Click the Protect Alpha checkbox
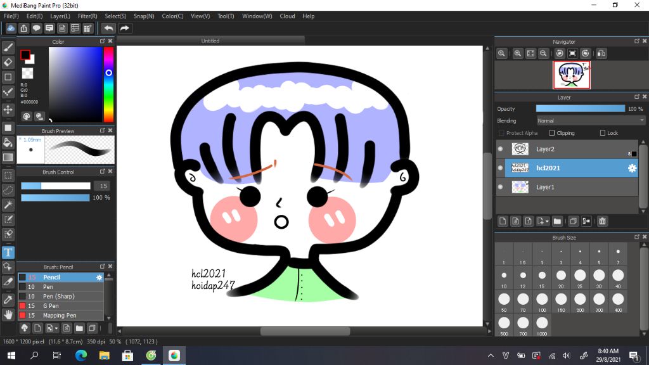The height and width of the screenshot is (365, 649). tap(502, 133)
